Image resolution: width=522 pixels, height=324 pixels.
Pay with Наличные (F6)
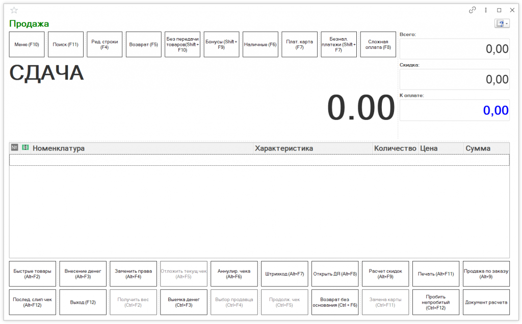[260, 45]
